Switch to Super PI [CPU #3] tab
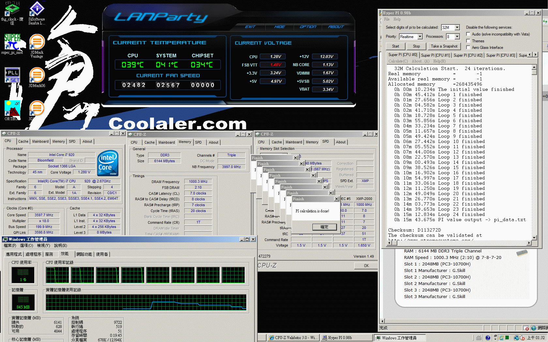The height and width of the screenshot is (342, 548). coord(500,55)
